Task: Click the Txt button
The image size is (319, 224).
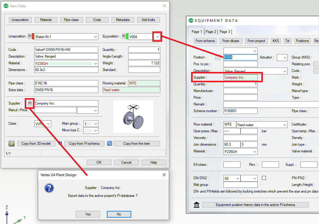Action: pos(287,41)
